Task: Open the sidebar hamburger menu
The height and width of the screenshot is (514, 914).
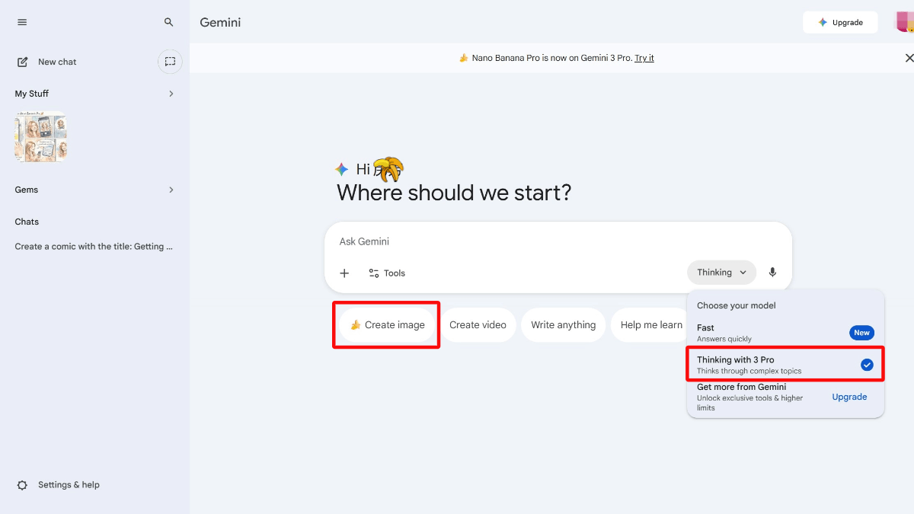Action: [x=22, y=22]
